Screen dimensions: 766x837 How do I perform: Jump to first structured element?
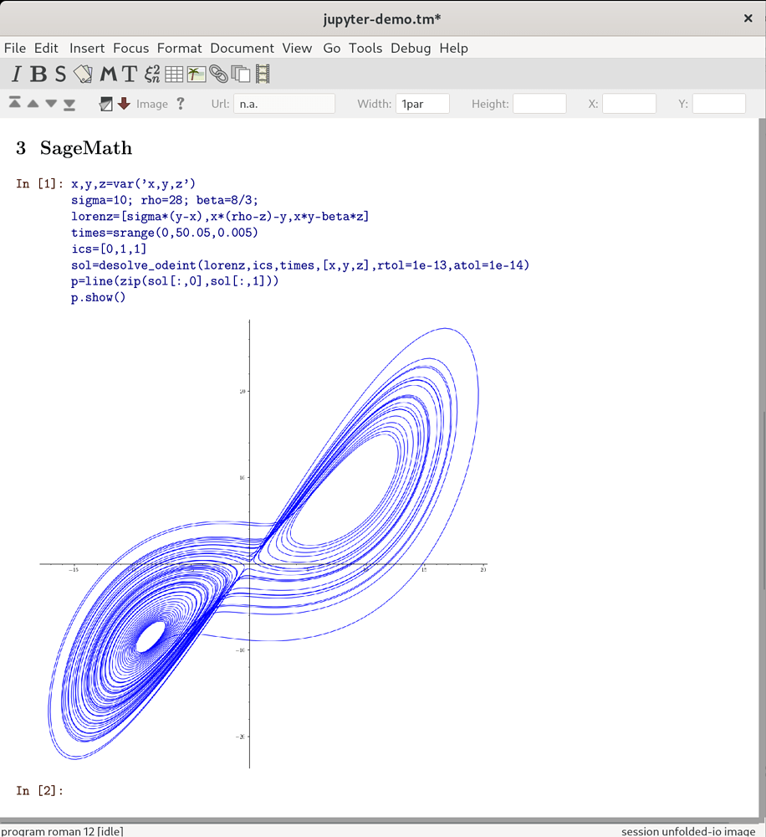pyautogui.click(x=15, y=102)
